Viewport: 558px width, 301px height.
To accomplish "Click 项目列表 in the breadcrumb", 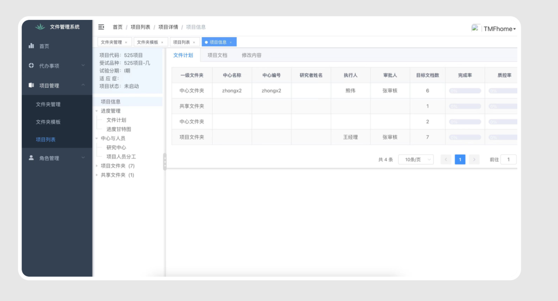I will coord(140,27).
